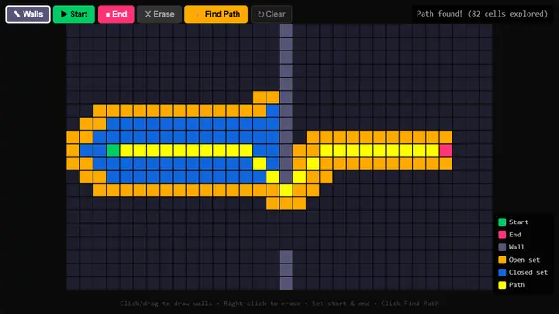Click the pink end cell on grid

coord(446,150)
